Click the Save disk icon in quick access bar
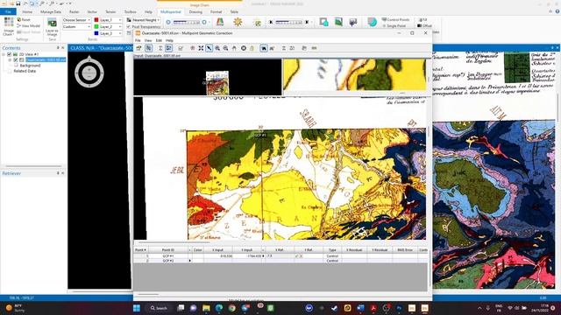The image size is (561, 315). point(18,3)
